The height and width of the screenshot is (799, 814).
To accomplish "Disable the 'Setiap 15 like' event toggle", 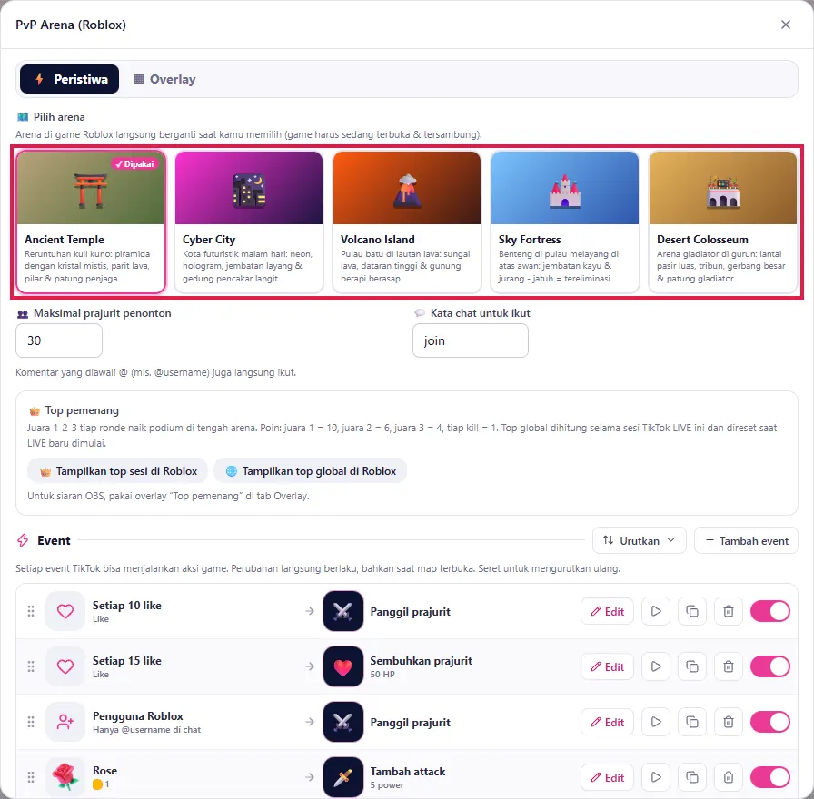I will (769, 666).
